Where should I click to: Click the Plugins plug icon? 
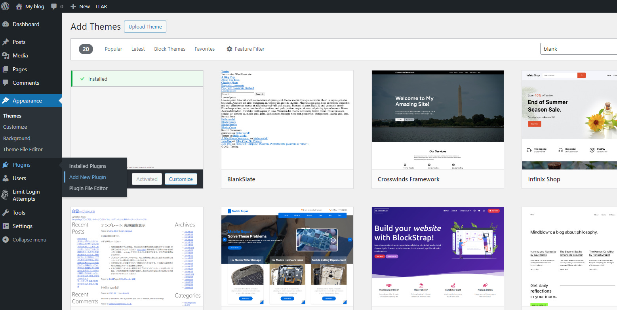pyautogui.click(x=6, y=165)
